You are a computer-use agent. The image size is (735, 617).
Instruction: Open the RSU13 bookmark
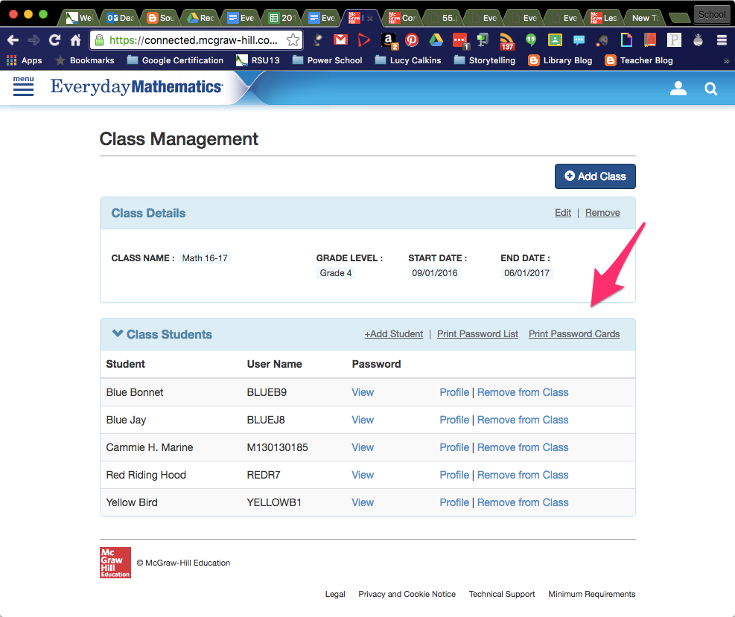(x=258, y=60)
